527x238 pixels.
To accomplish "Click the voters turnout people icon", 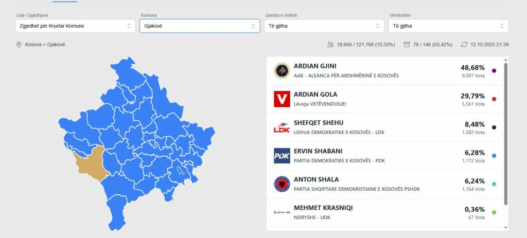I will click(330, 45).
